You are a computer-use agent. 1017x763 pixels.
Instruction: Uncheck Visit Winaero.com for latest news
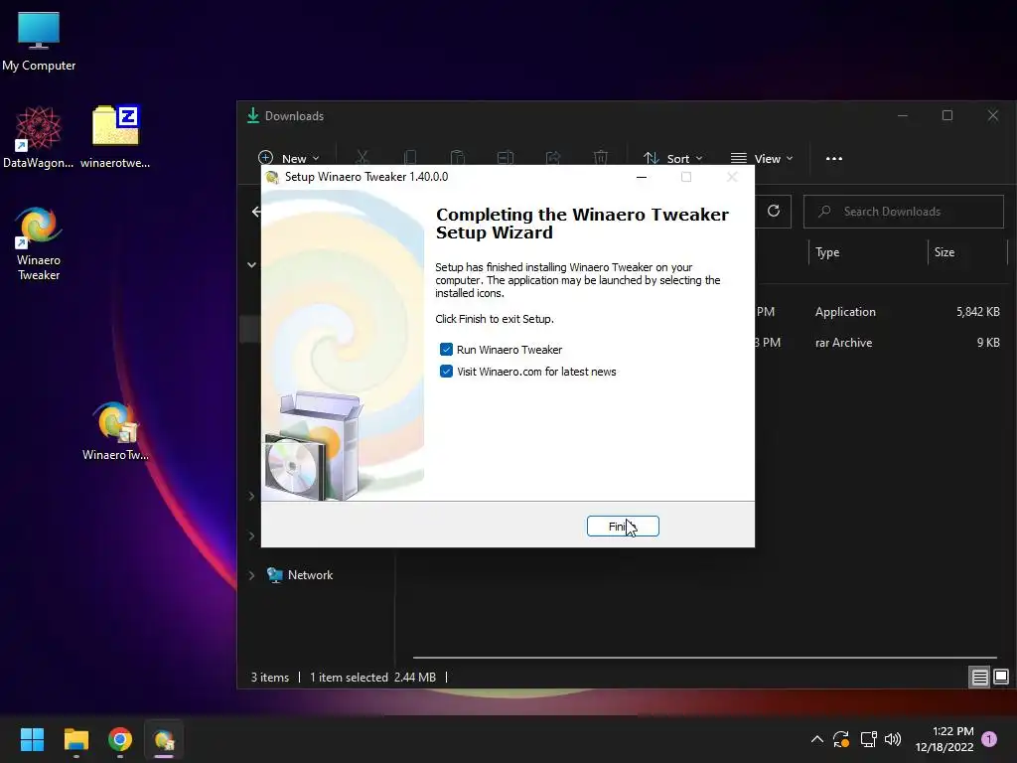[x=446, y=372]
